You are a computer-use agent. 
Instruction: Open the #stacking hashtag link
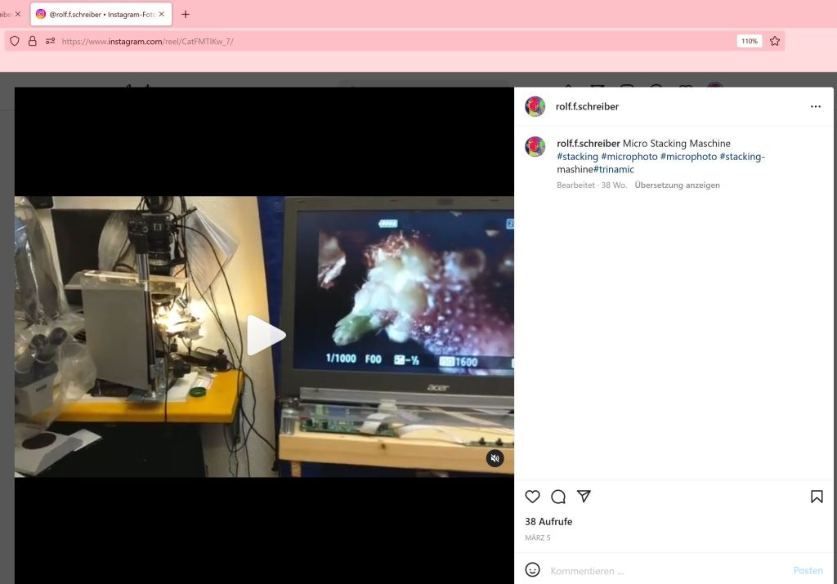[577, 157]
